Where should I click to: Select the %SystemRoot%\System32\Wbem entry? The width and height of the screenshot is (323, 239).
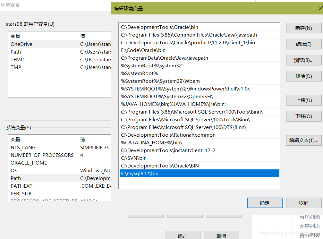click(x=199, y=81)
